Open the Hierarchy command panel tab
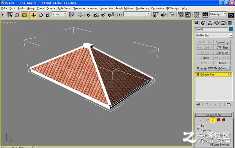Screen dimensions: 235x148 pyautogui.click(x=210, y=23)
